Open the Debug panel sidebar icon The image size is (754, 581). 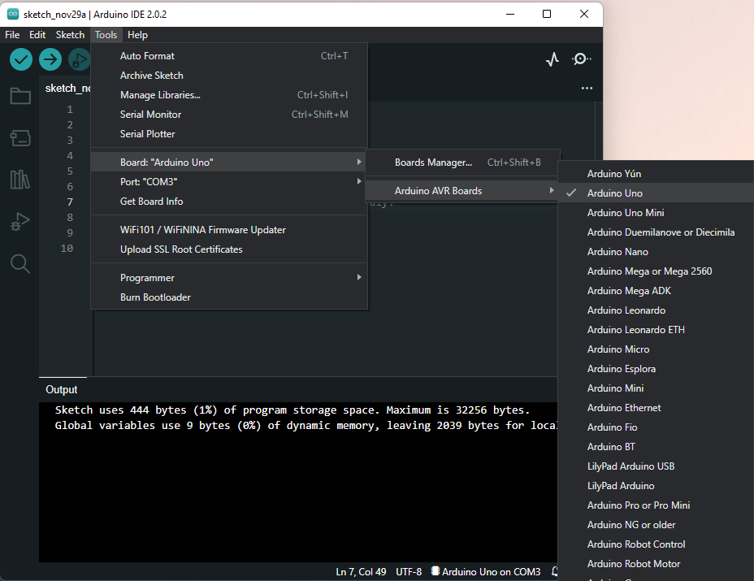(20, 222)
